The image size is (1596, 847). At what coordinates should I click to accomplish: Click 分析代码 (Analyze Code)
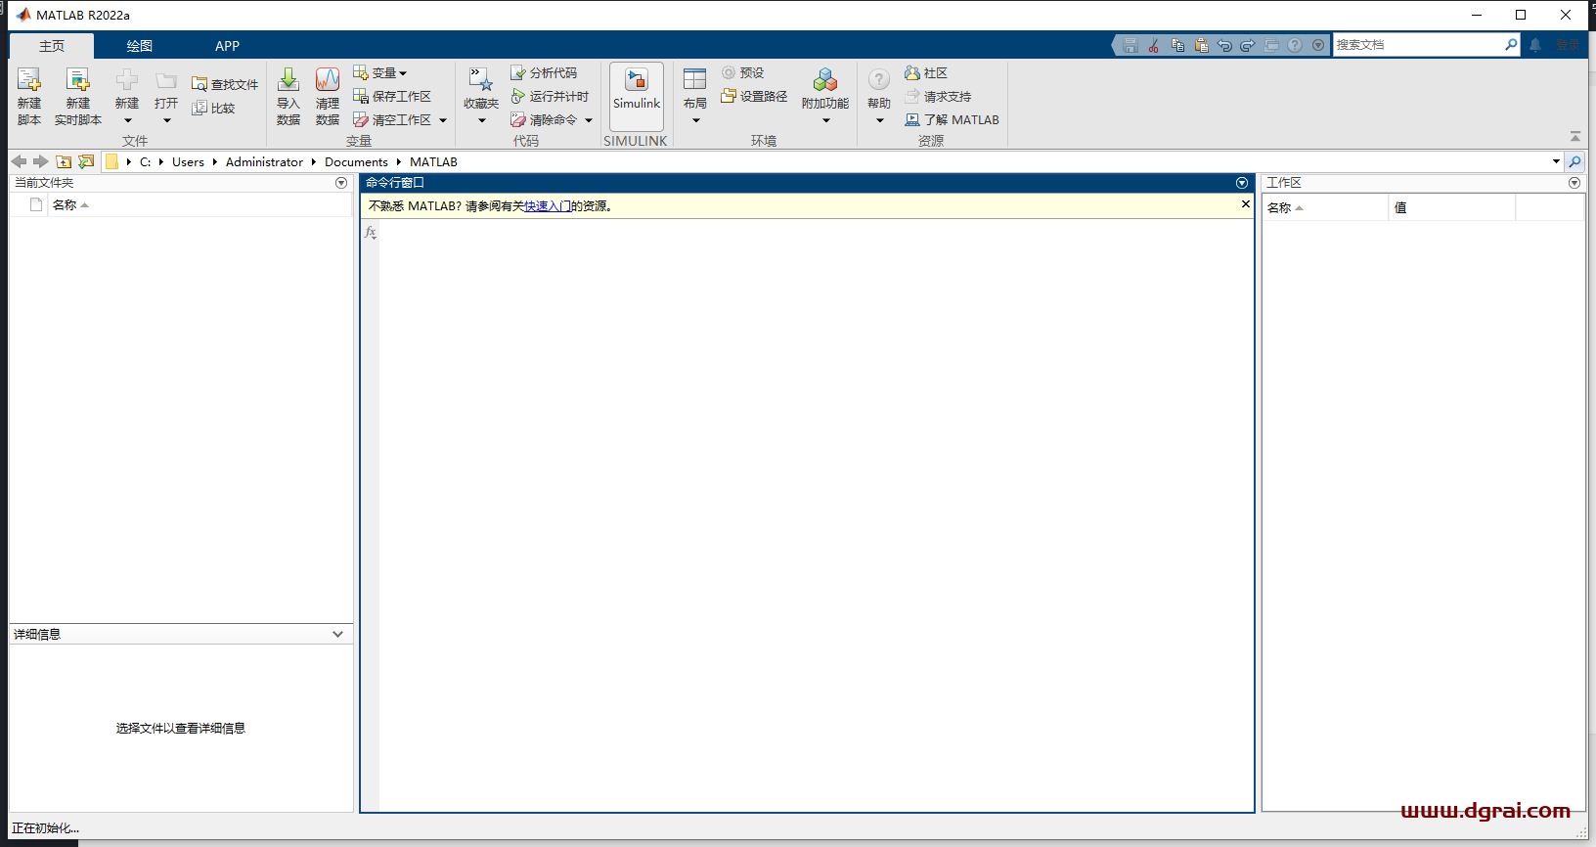[544, 73]
